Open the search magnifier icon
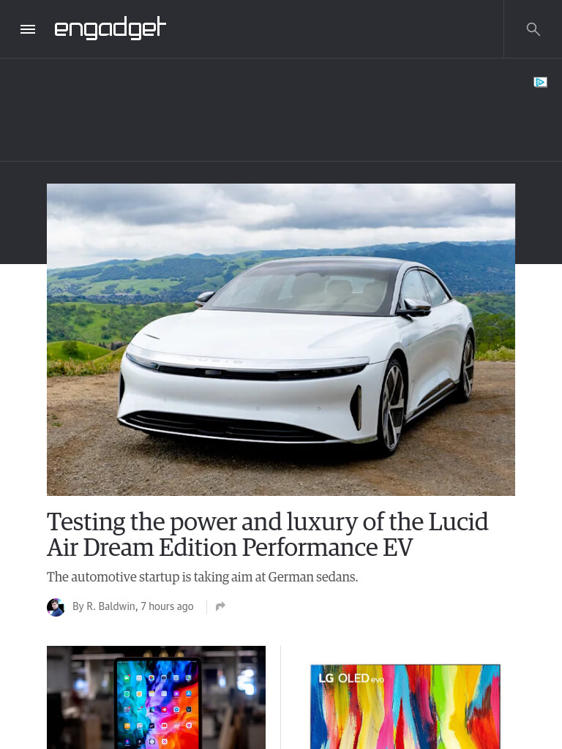Viewport: 562px width, 749px height. coord(533,29)
